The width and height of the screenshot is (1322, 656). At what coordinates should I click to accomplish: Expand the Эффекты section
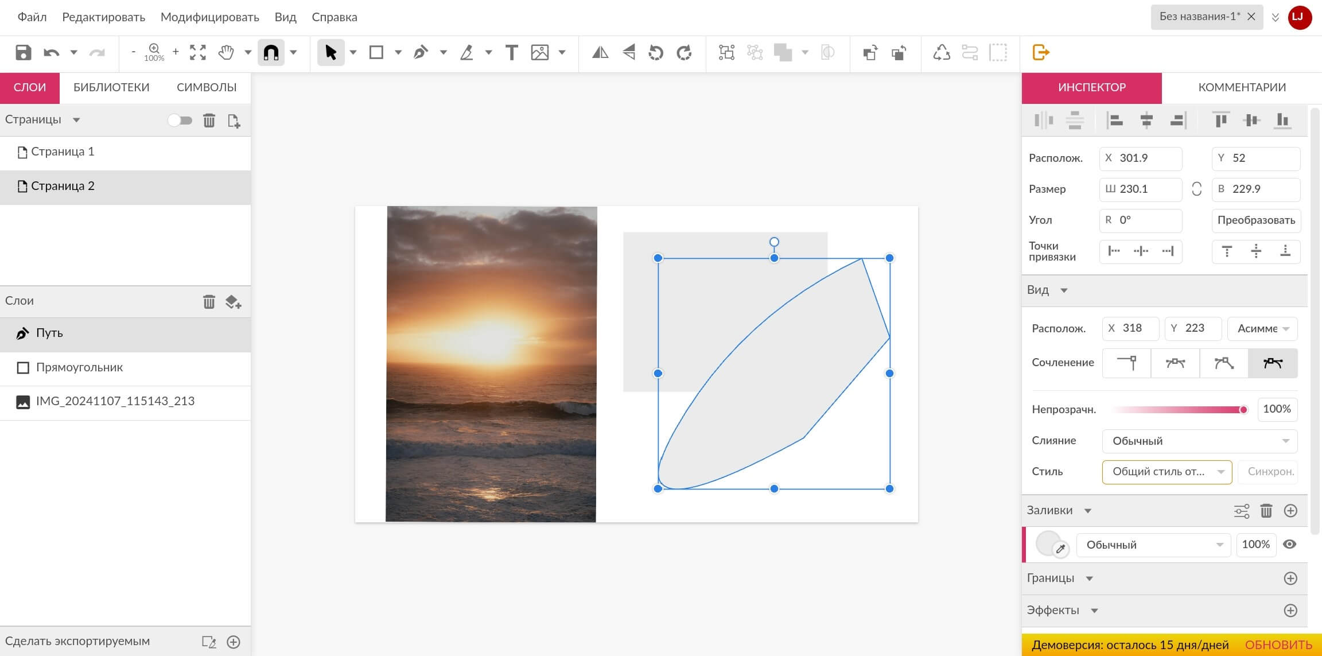click(x=1094, y=610)
